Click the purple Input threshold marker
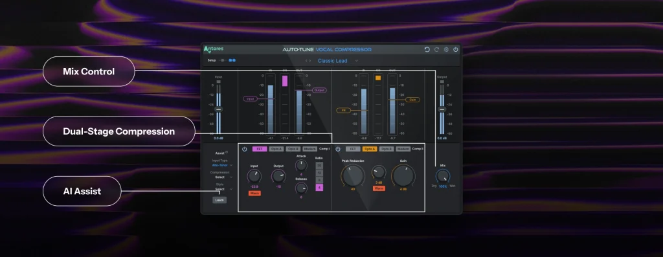663x257 pixels. (x=251, y=98)
